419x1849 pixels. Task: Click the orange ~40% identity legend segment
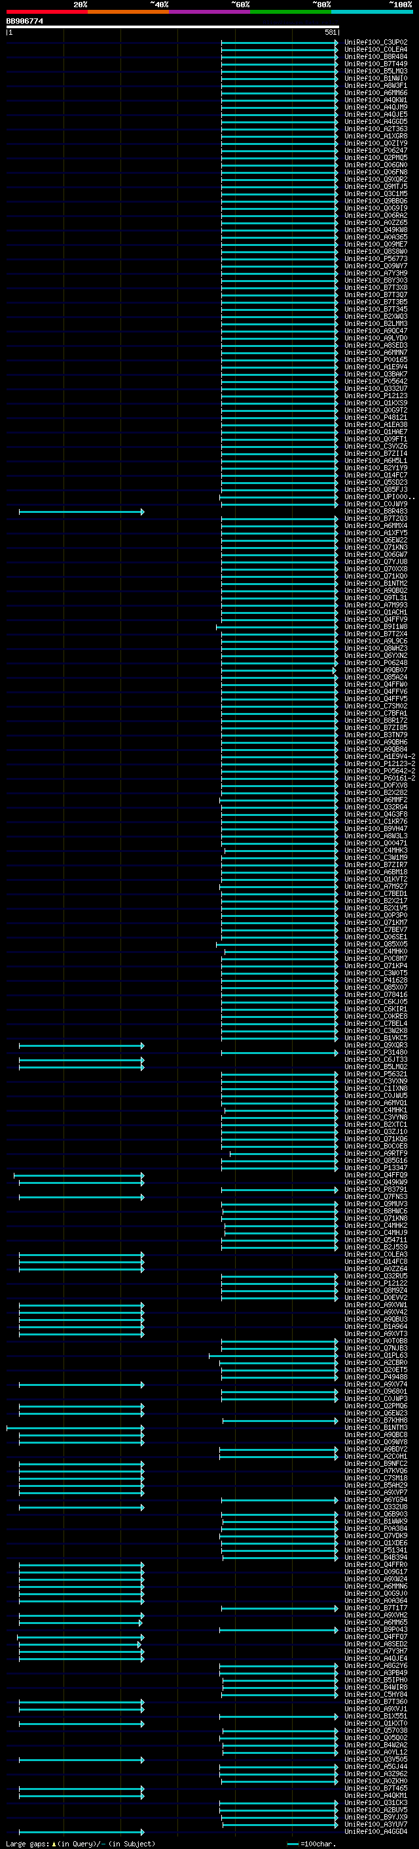[128, 12]
